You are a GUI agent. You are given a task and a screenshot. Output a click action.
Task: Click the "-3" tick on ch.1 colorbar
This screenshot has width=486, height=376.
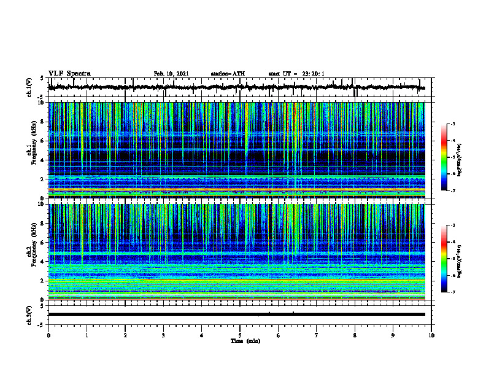tap(452, 123)
